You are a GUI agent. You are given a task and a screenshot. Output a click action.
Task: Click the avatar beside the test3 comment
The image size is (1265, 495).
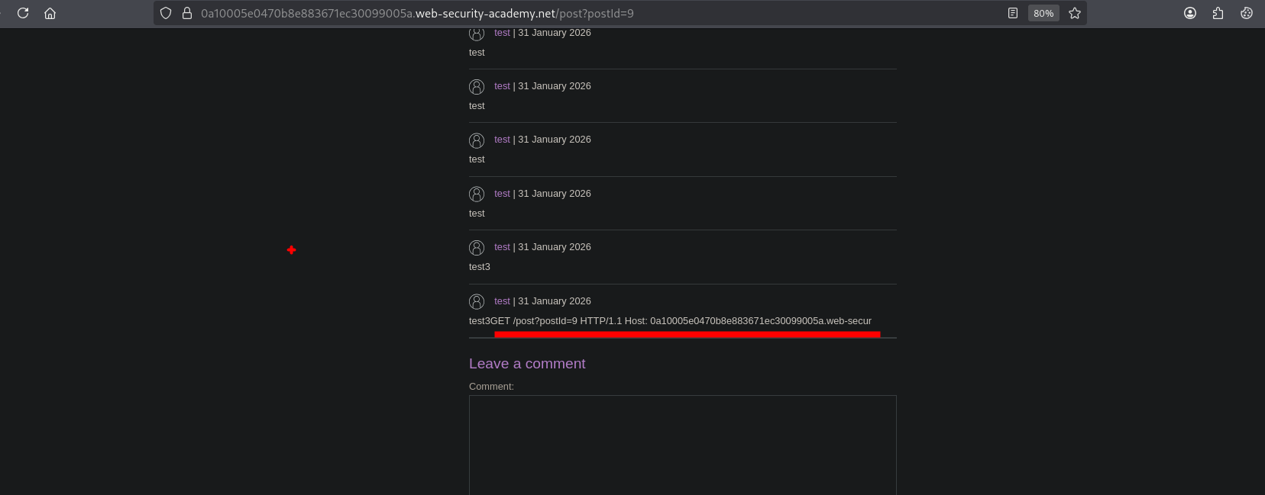(477, 248)
